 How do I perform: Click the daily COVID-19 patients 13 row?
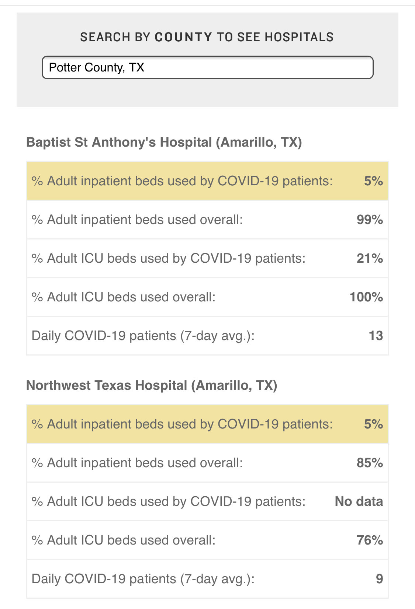tap(207, 336)
